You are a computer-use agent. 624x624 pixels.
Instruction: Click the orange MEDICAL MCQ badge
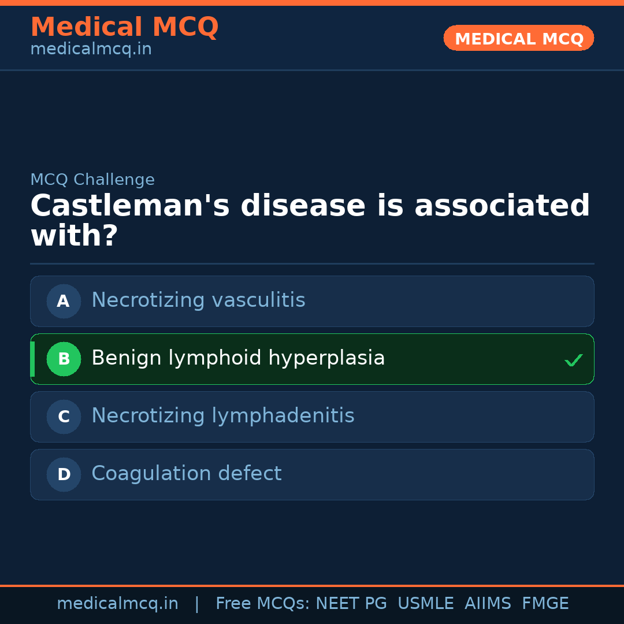click(x=518, y=39)
